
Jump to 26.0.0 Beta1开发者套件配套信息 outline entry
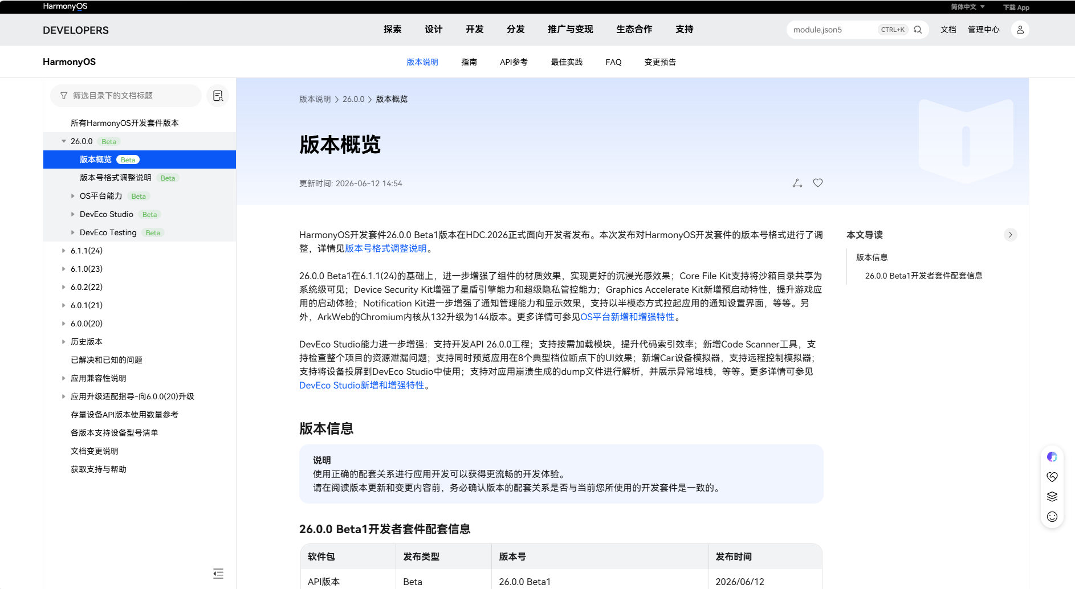point(924,276)
